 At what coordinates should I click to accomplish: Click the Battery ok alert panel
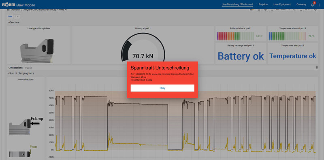[241, 54]
